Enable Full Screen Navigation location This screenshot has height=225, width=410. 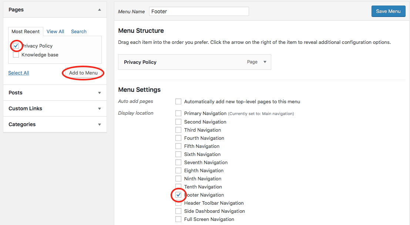pos(178,219)
